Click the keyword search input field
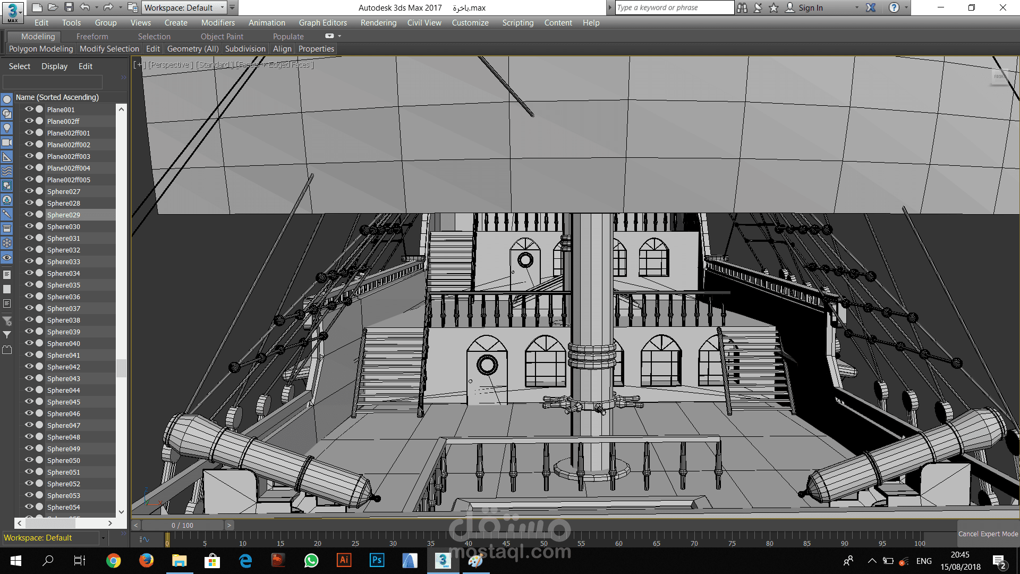The width and height of the screenshot is (1020, 574). tap(674, 7)
